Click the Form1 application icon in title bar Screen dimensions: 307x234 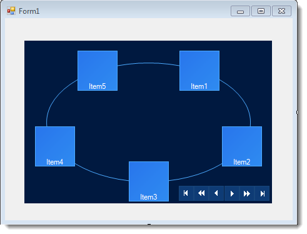tap(11, 11)
